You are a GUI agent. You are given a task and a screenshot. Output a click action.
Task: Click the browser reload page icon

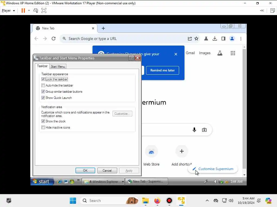point(54,39)
